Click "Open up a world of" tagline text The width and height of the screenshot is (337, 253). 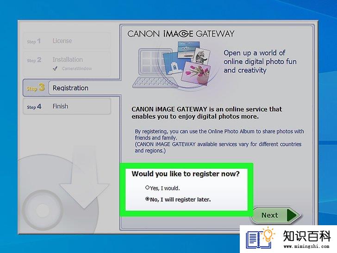255,53
